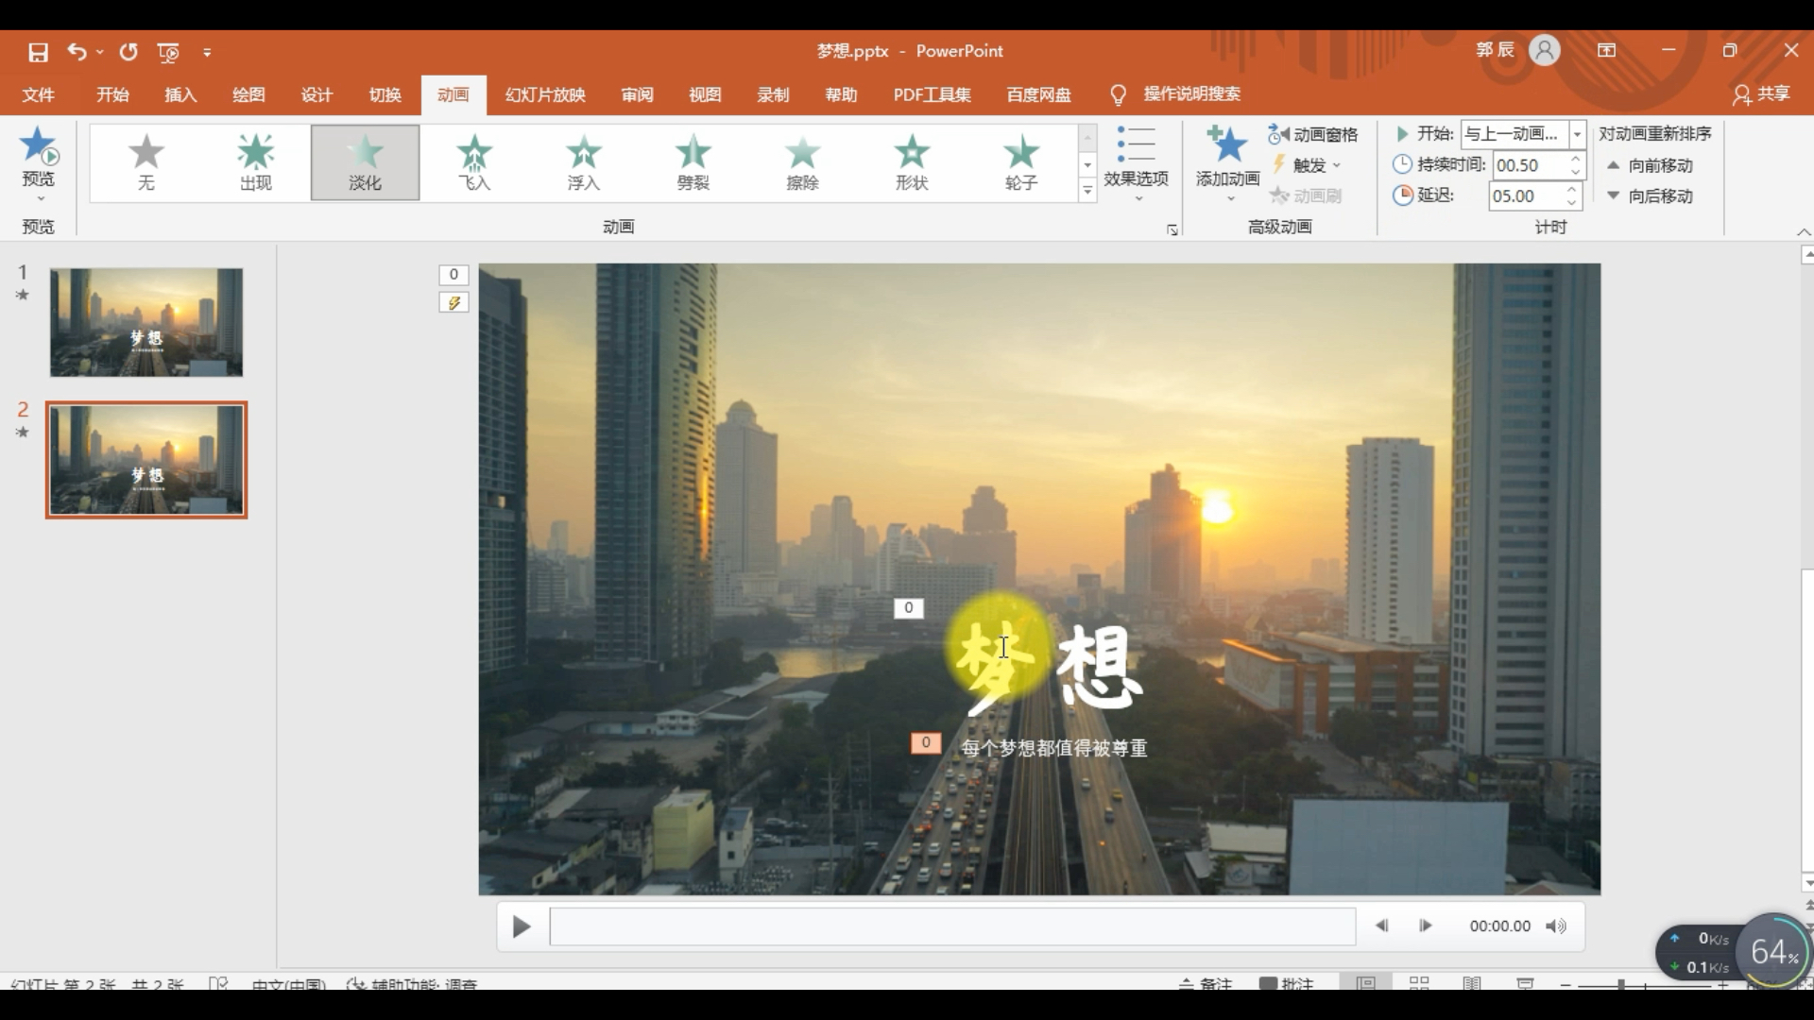The height and width of the screenshot is (1020, 1814).
Task: Select slide 1 thumbnail
Action: [x=146, y=322]
